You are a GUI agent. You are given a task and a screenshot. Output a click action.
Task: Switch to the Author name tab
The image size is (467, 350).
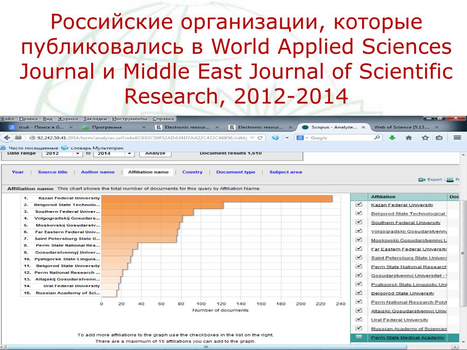tap(98, 172)
